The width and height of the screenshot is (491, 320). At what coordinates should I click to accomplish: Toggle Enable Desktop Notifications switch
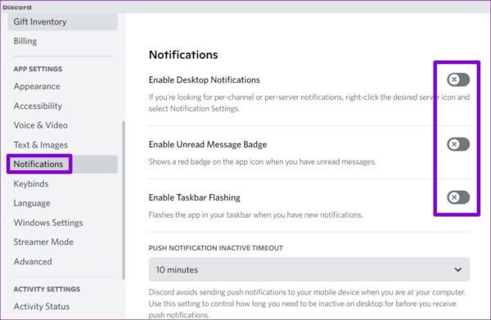pyautogui.click(x=458, y=79)
